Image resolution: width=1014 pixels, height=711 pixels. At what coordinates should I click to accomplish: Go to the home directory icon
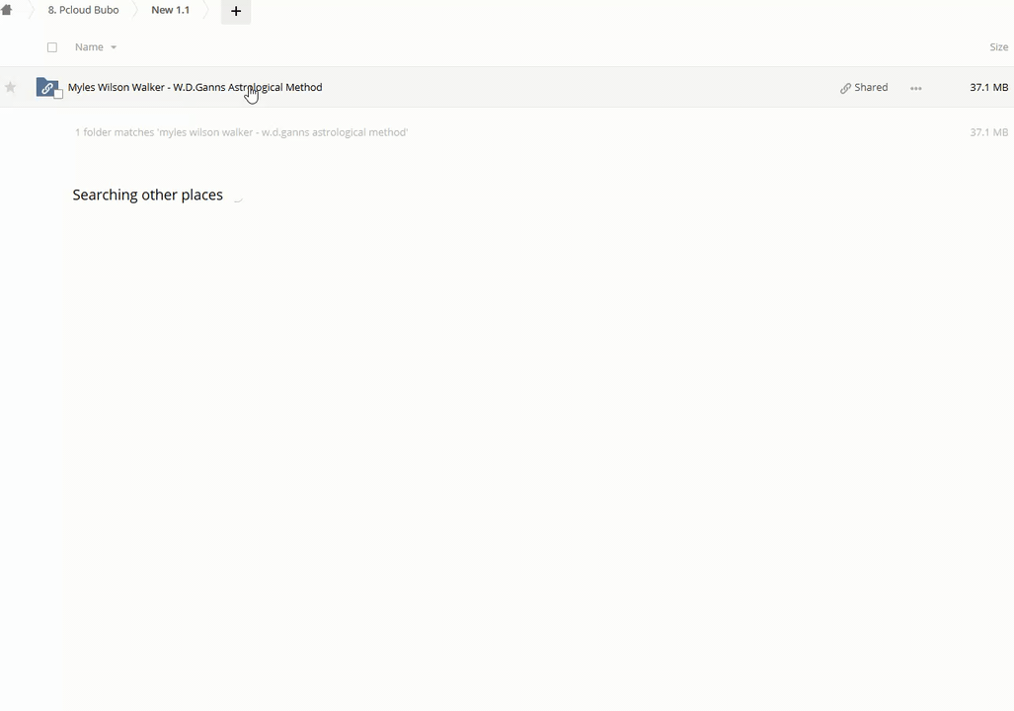7,10
